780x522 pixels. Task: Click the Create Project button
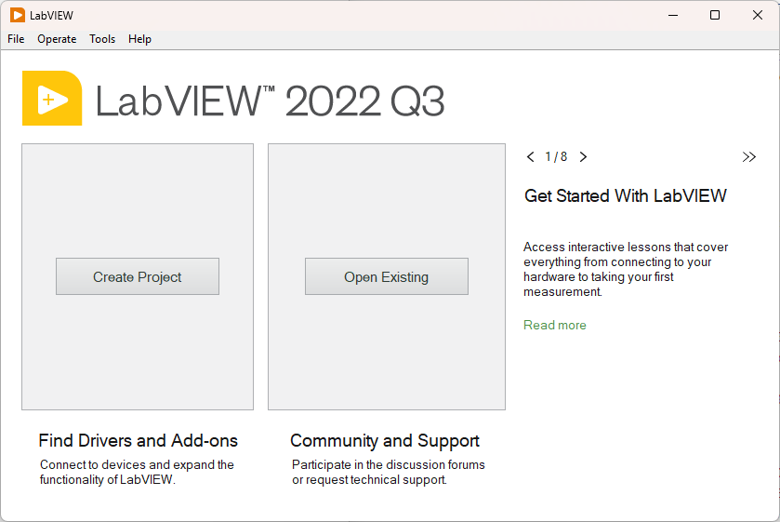coord(138,276)
